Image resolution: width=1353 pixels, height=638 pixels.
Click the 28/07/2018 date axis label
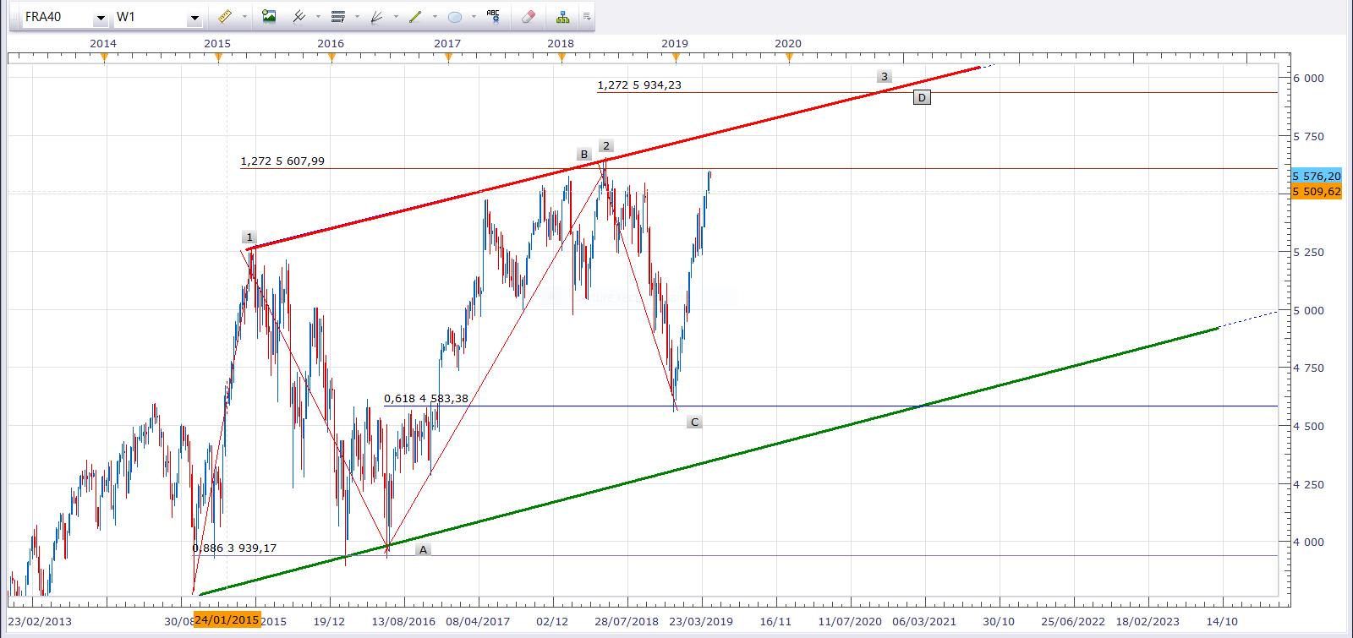(x=627, y=622)
